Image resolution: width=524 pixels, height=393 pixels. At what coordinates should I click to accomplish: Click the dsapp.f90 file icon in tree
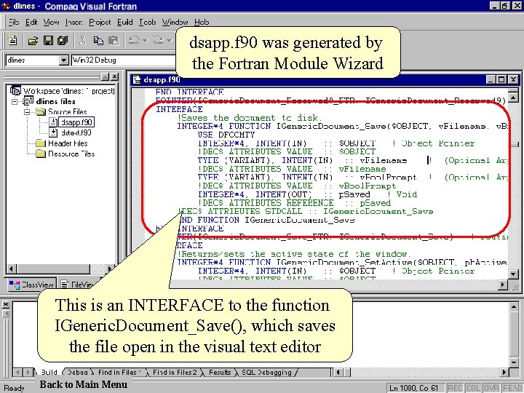click(x=53, y=122)
